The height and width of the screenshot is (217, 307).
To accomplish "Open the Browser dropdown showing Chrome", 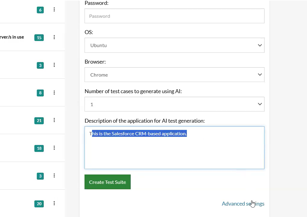I will tap(174, 75).
